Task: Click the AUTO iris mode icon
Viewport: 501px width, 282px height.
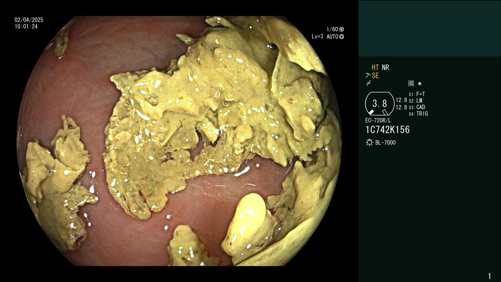Action: pos(342,37)
